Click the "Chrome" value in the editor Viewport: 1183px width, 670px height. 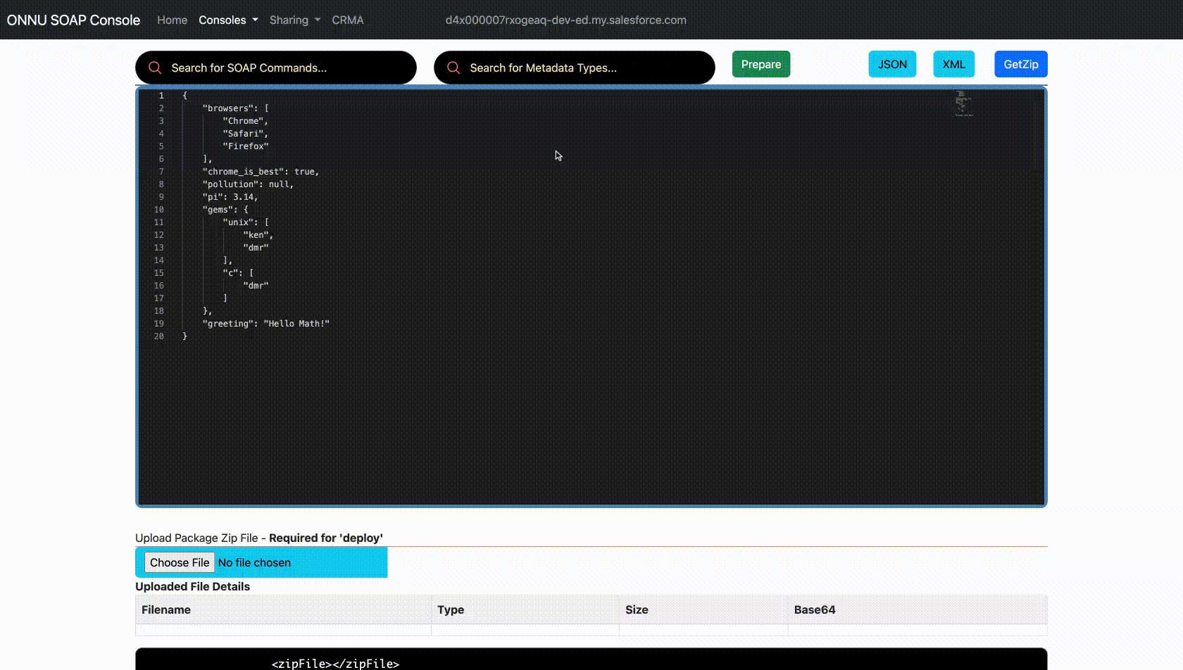pos(243,121)
